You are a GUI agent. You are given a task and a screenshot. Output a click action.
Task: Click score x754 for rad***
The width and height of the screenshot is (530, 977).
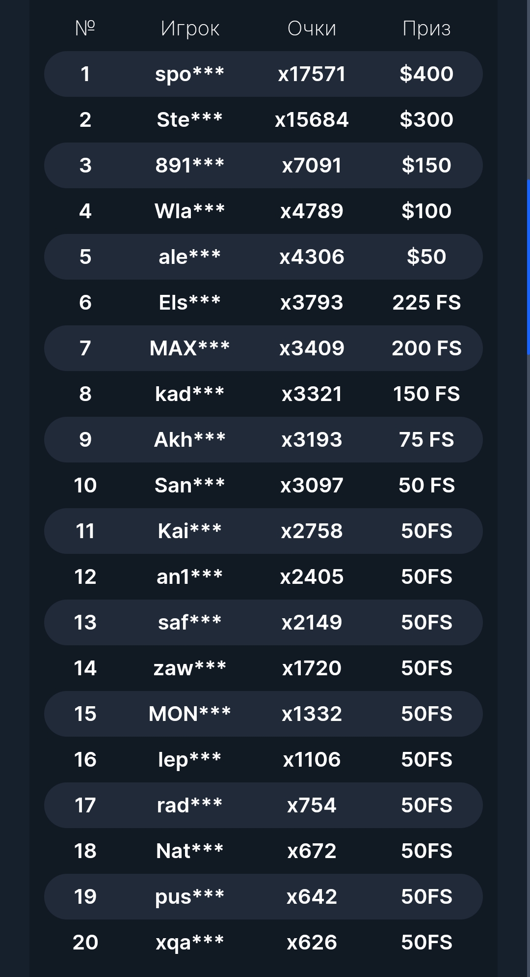pos(312,805)
